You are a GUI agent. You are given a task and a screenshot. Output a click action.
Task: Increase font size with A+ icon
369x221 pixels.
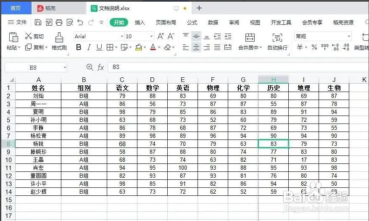coord(161,36)
